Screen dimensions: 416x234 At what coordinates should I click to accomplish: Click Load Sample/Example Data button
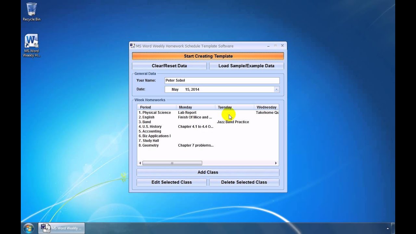(x=246, y=66)
